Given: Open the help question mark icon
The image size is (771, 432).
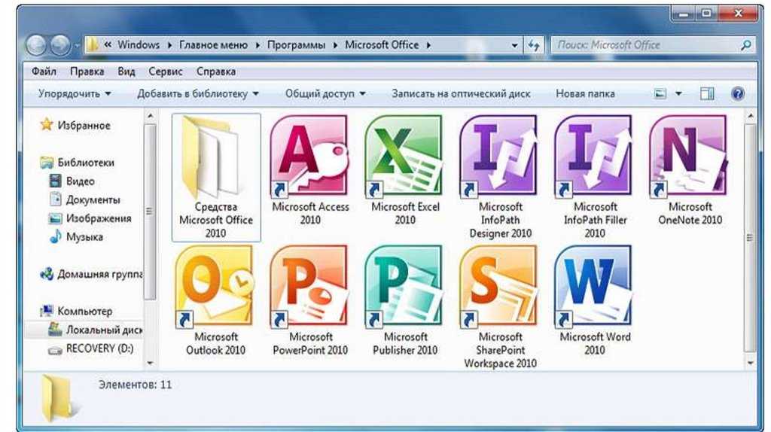Looking at the screenshot, I should coord(738,93).
